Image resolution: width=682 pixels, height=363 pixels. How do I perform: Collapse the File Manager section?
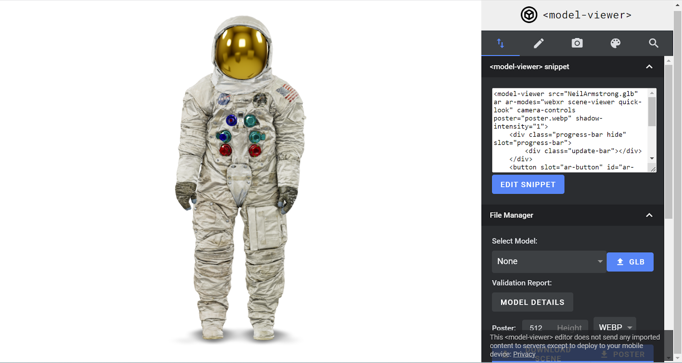pyautogui.click(x=649, y=215)
